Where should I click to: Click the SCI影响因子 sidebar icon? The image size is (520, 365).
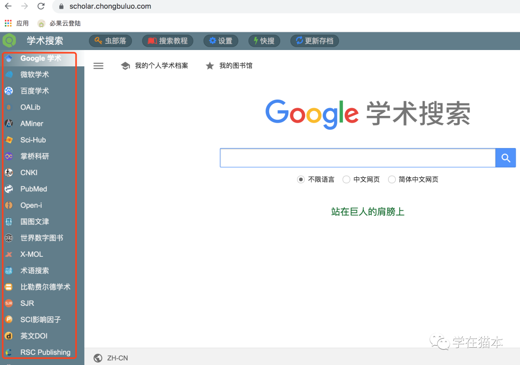coord(9,319)
